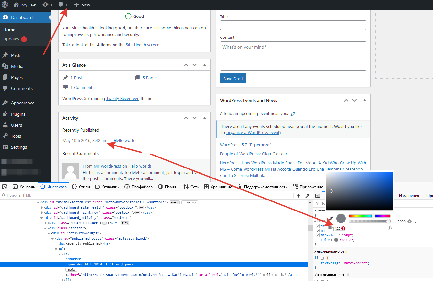Adjust the rainbow hue slider
This screenshot has width=433, height=281.
coord(370,216)
